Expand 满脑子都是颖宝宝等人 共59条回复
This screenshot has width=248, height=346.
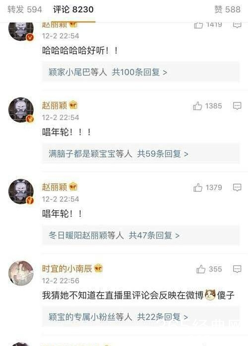(141, 154)
